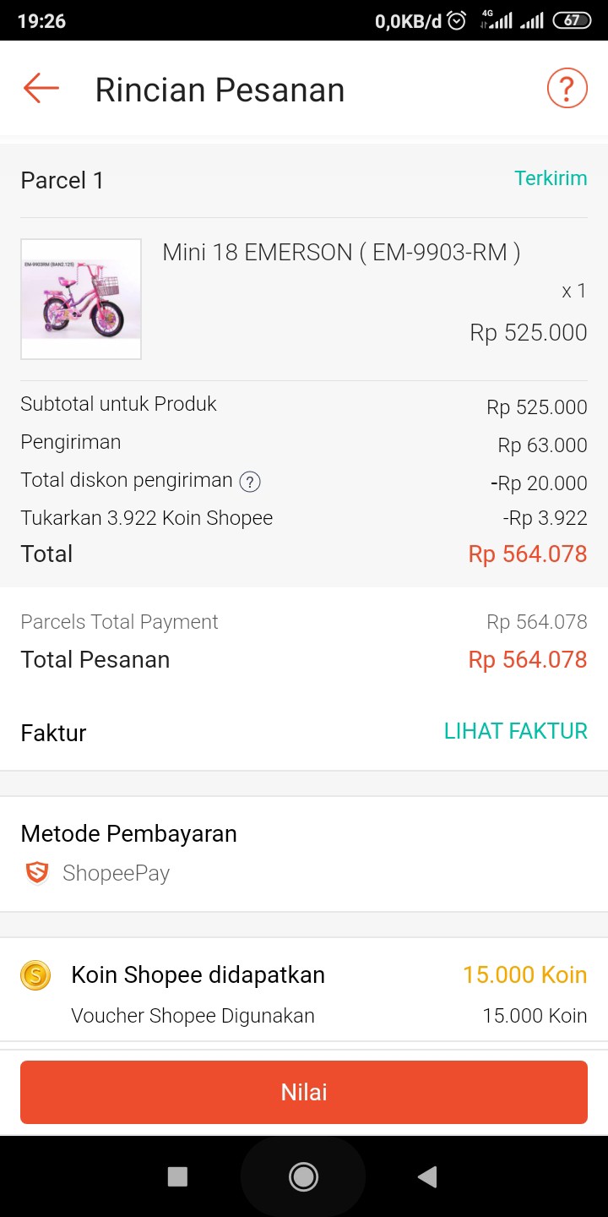Tap shipping discount info question icon
Image resolution: width=608 pixels, height=1217 pixels.
click(250, 482)
